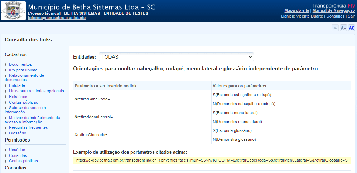Click the Consultas sidebar section heading
Screen dimensions: 357x173
[15, 168]
